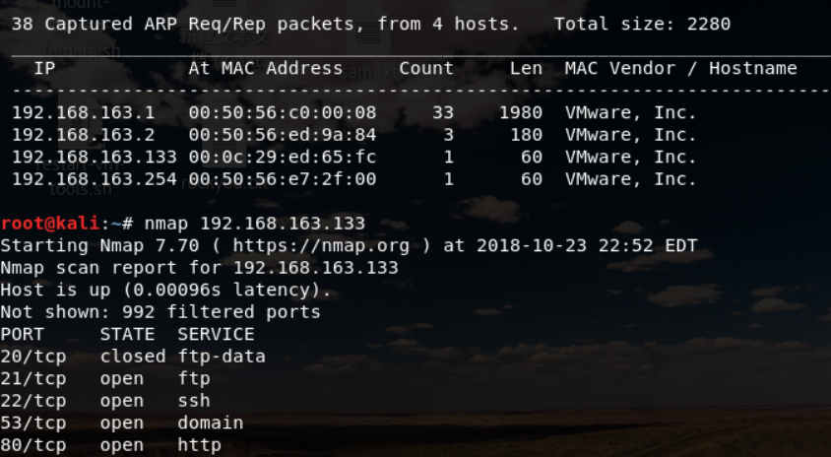831x457 pixels.
Task: Click the 21/tcp ftp port row
Action: [x=104, y=379]
